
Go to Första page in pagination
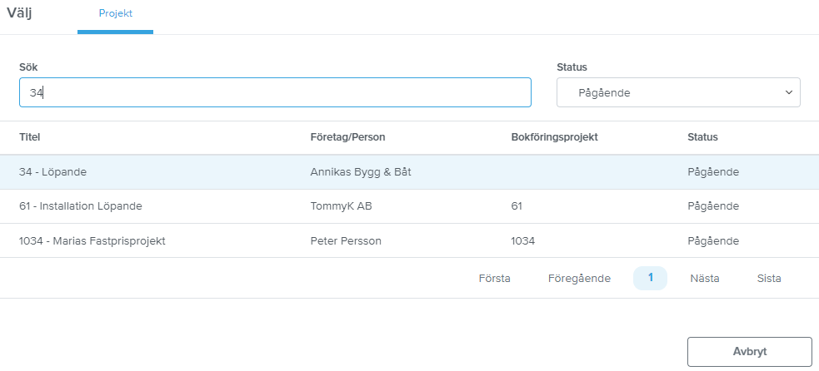(494, 279)
